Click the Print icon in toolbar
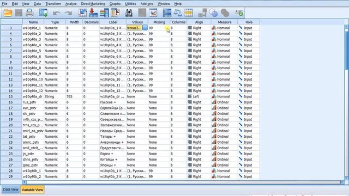Screen dimensions: 349x196 point(29,13)
